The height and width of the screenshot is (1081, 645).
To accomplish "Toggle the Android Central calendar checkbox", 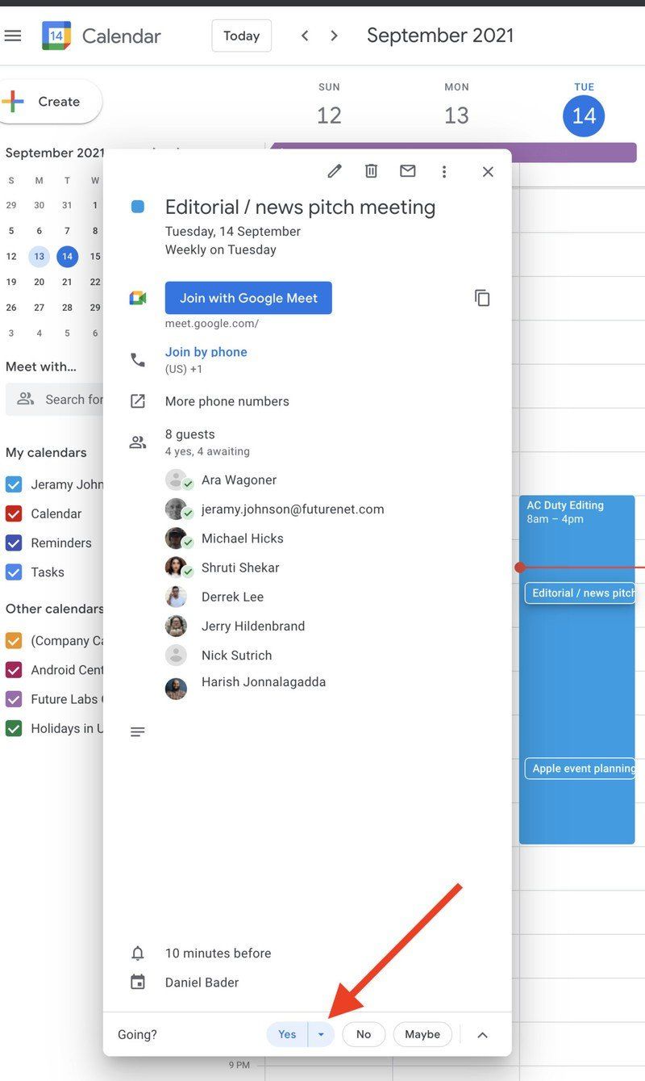I will pyautogui.click(x=14, y=669).
